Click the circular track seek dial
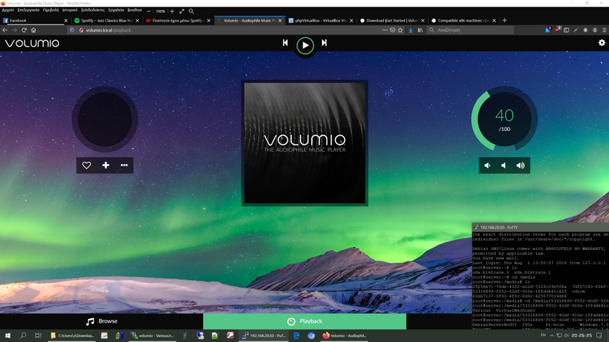Image resolution: width=609 pixels, height=342 pixels. [105, 120]
